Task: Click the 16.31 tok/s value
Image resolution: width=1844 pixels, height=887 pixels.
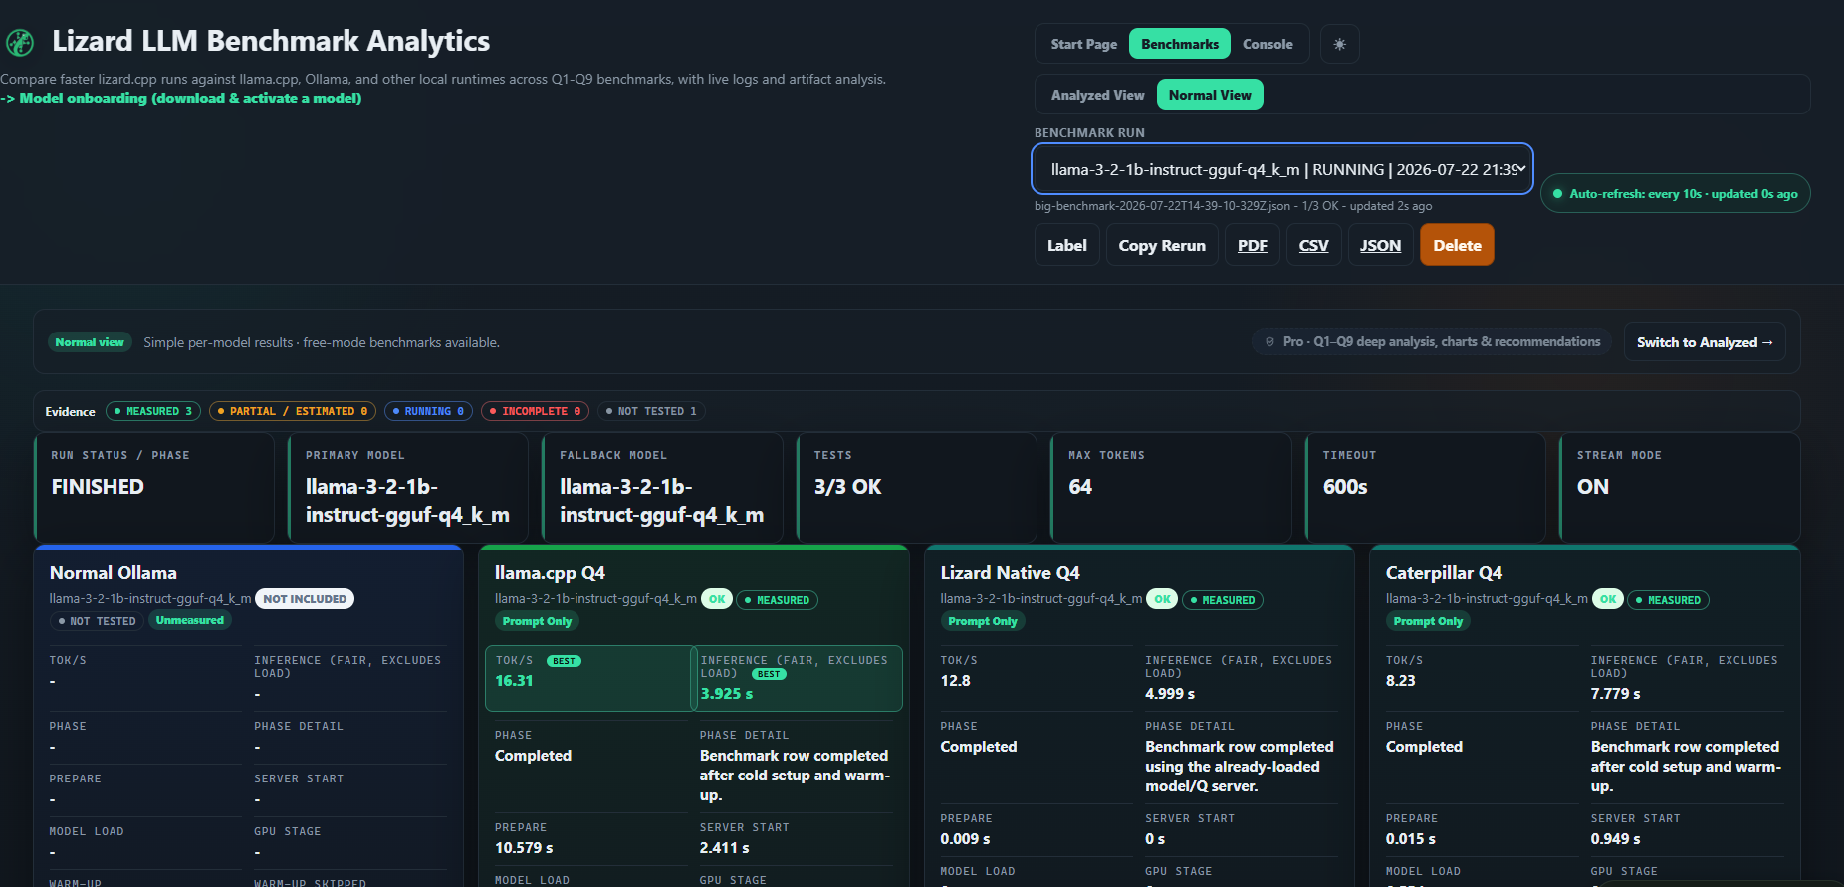Action: click(514, 681)
